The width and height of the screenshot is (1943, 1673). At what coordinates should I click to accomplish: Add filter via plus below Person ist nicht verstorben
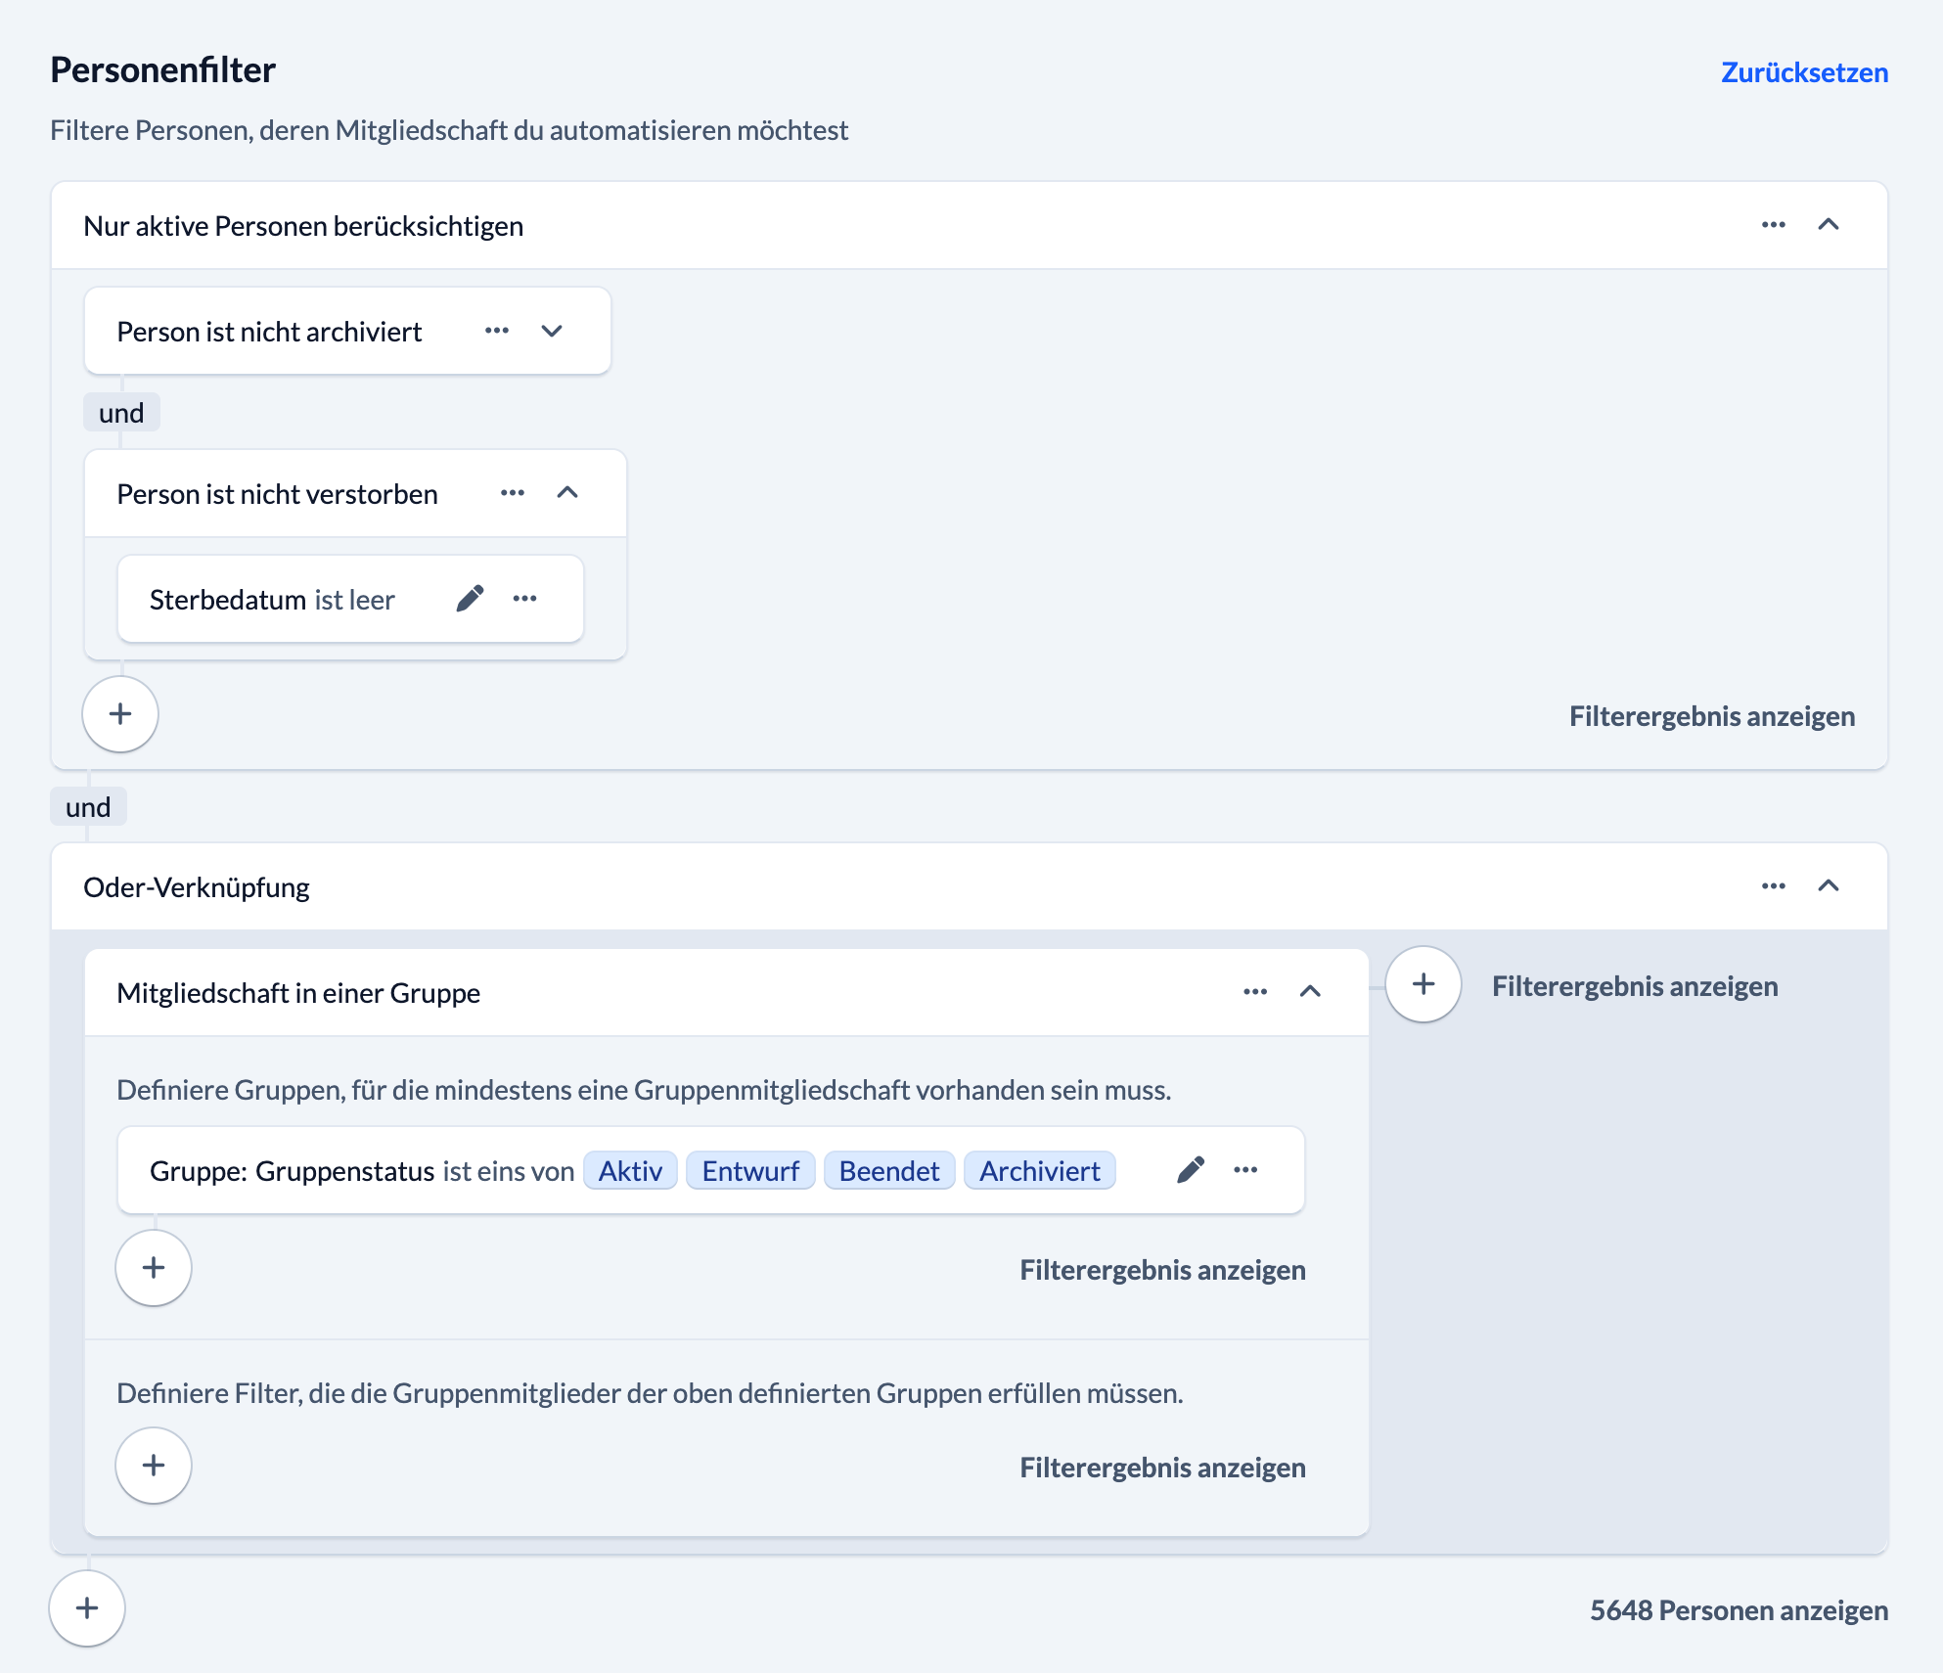[120, 714]
